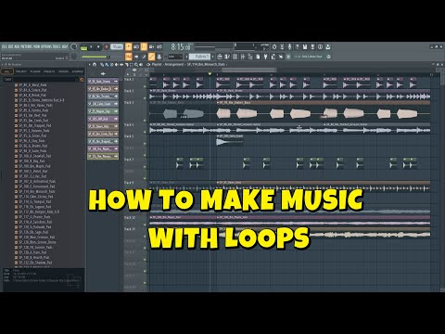Click the playhead marker on the timeline
Image resolution: width=445 pixels, height=334 pixels.
(x=210, y=74)
